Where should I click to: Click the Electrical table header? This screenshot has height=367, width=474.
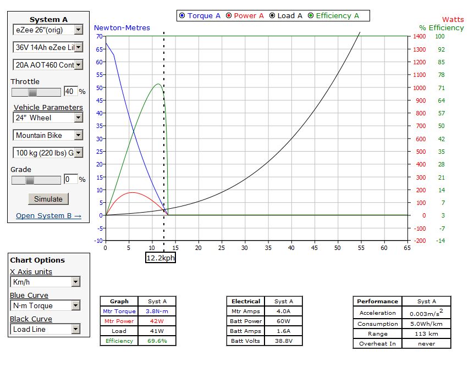[x=246, y=302]
